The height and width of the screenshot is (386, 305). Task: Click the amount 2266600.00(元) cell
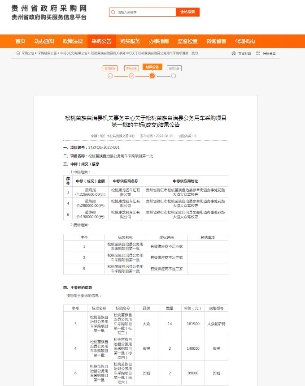pyautogui.click(x=91, y=192)
